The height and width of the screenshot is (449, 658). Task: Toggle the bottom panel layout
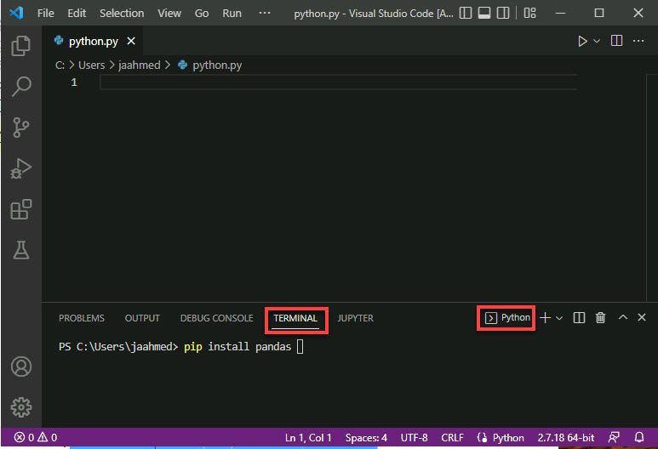(x=484, y=13)
